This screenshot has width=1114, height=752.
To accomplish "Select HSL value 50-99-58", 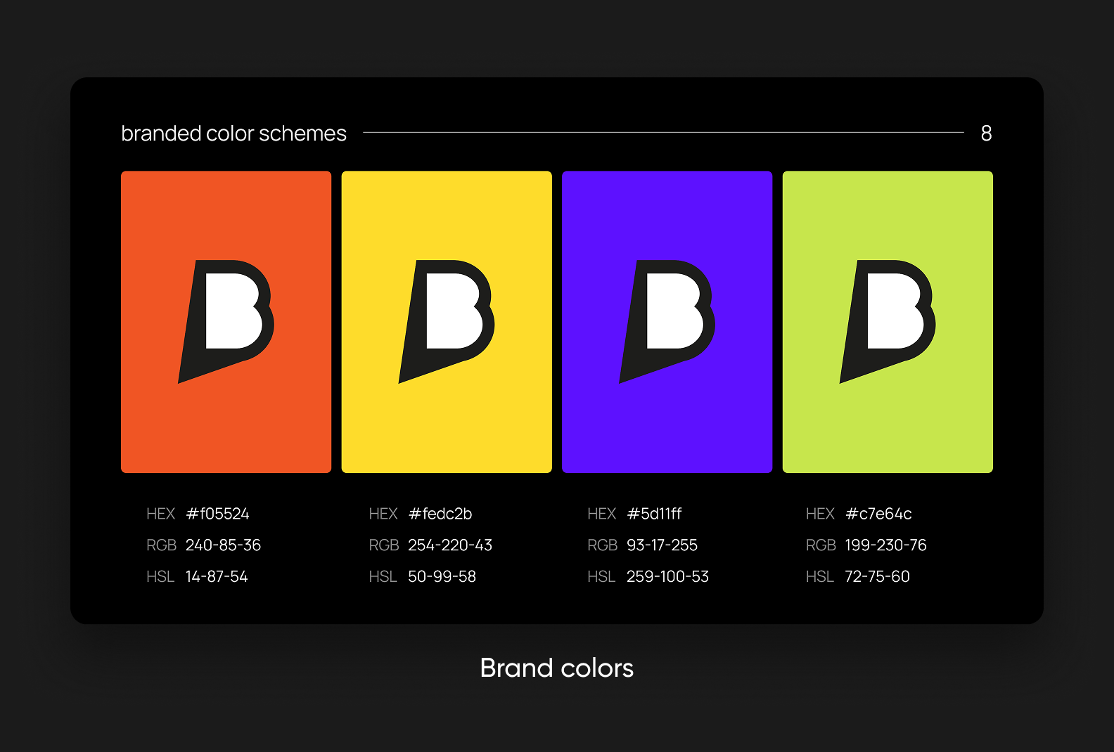I will click(442, 577).
